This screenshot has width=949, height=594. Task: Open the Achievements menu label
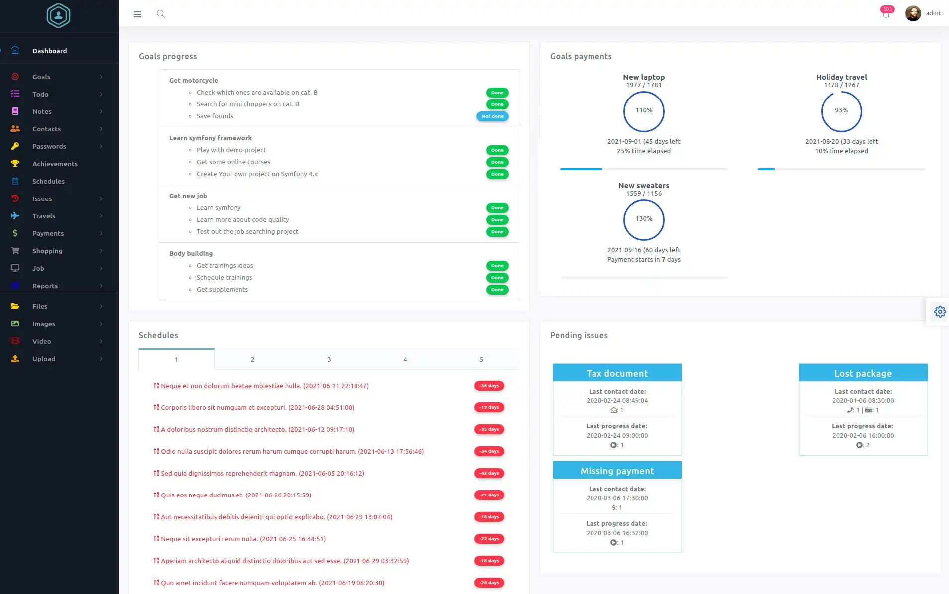point(55,164)
